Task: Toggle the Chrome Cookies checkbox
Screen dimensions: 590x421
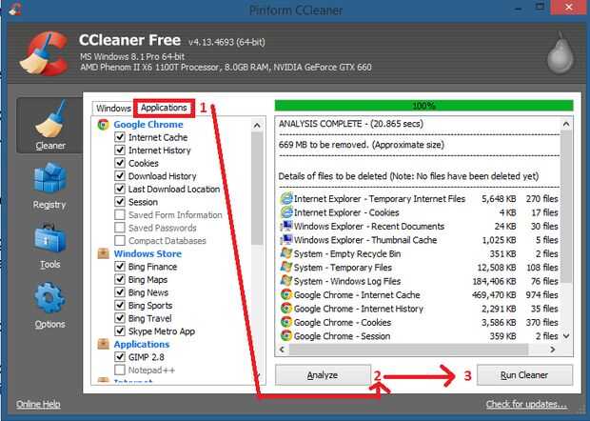Action: pyautogui.click(x=120, y=163)
